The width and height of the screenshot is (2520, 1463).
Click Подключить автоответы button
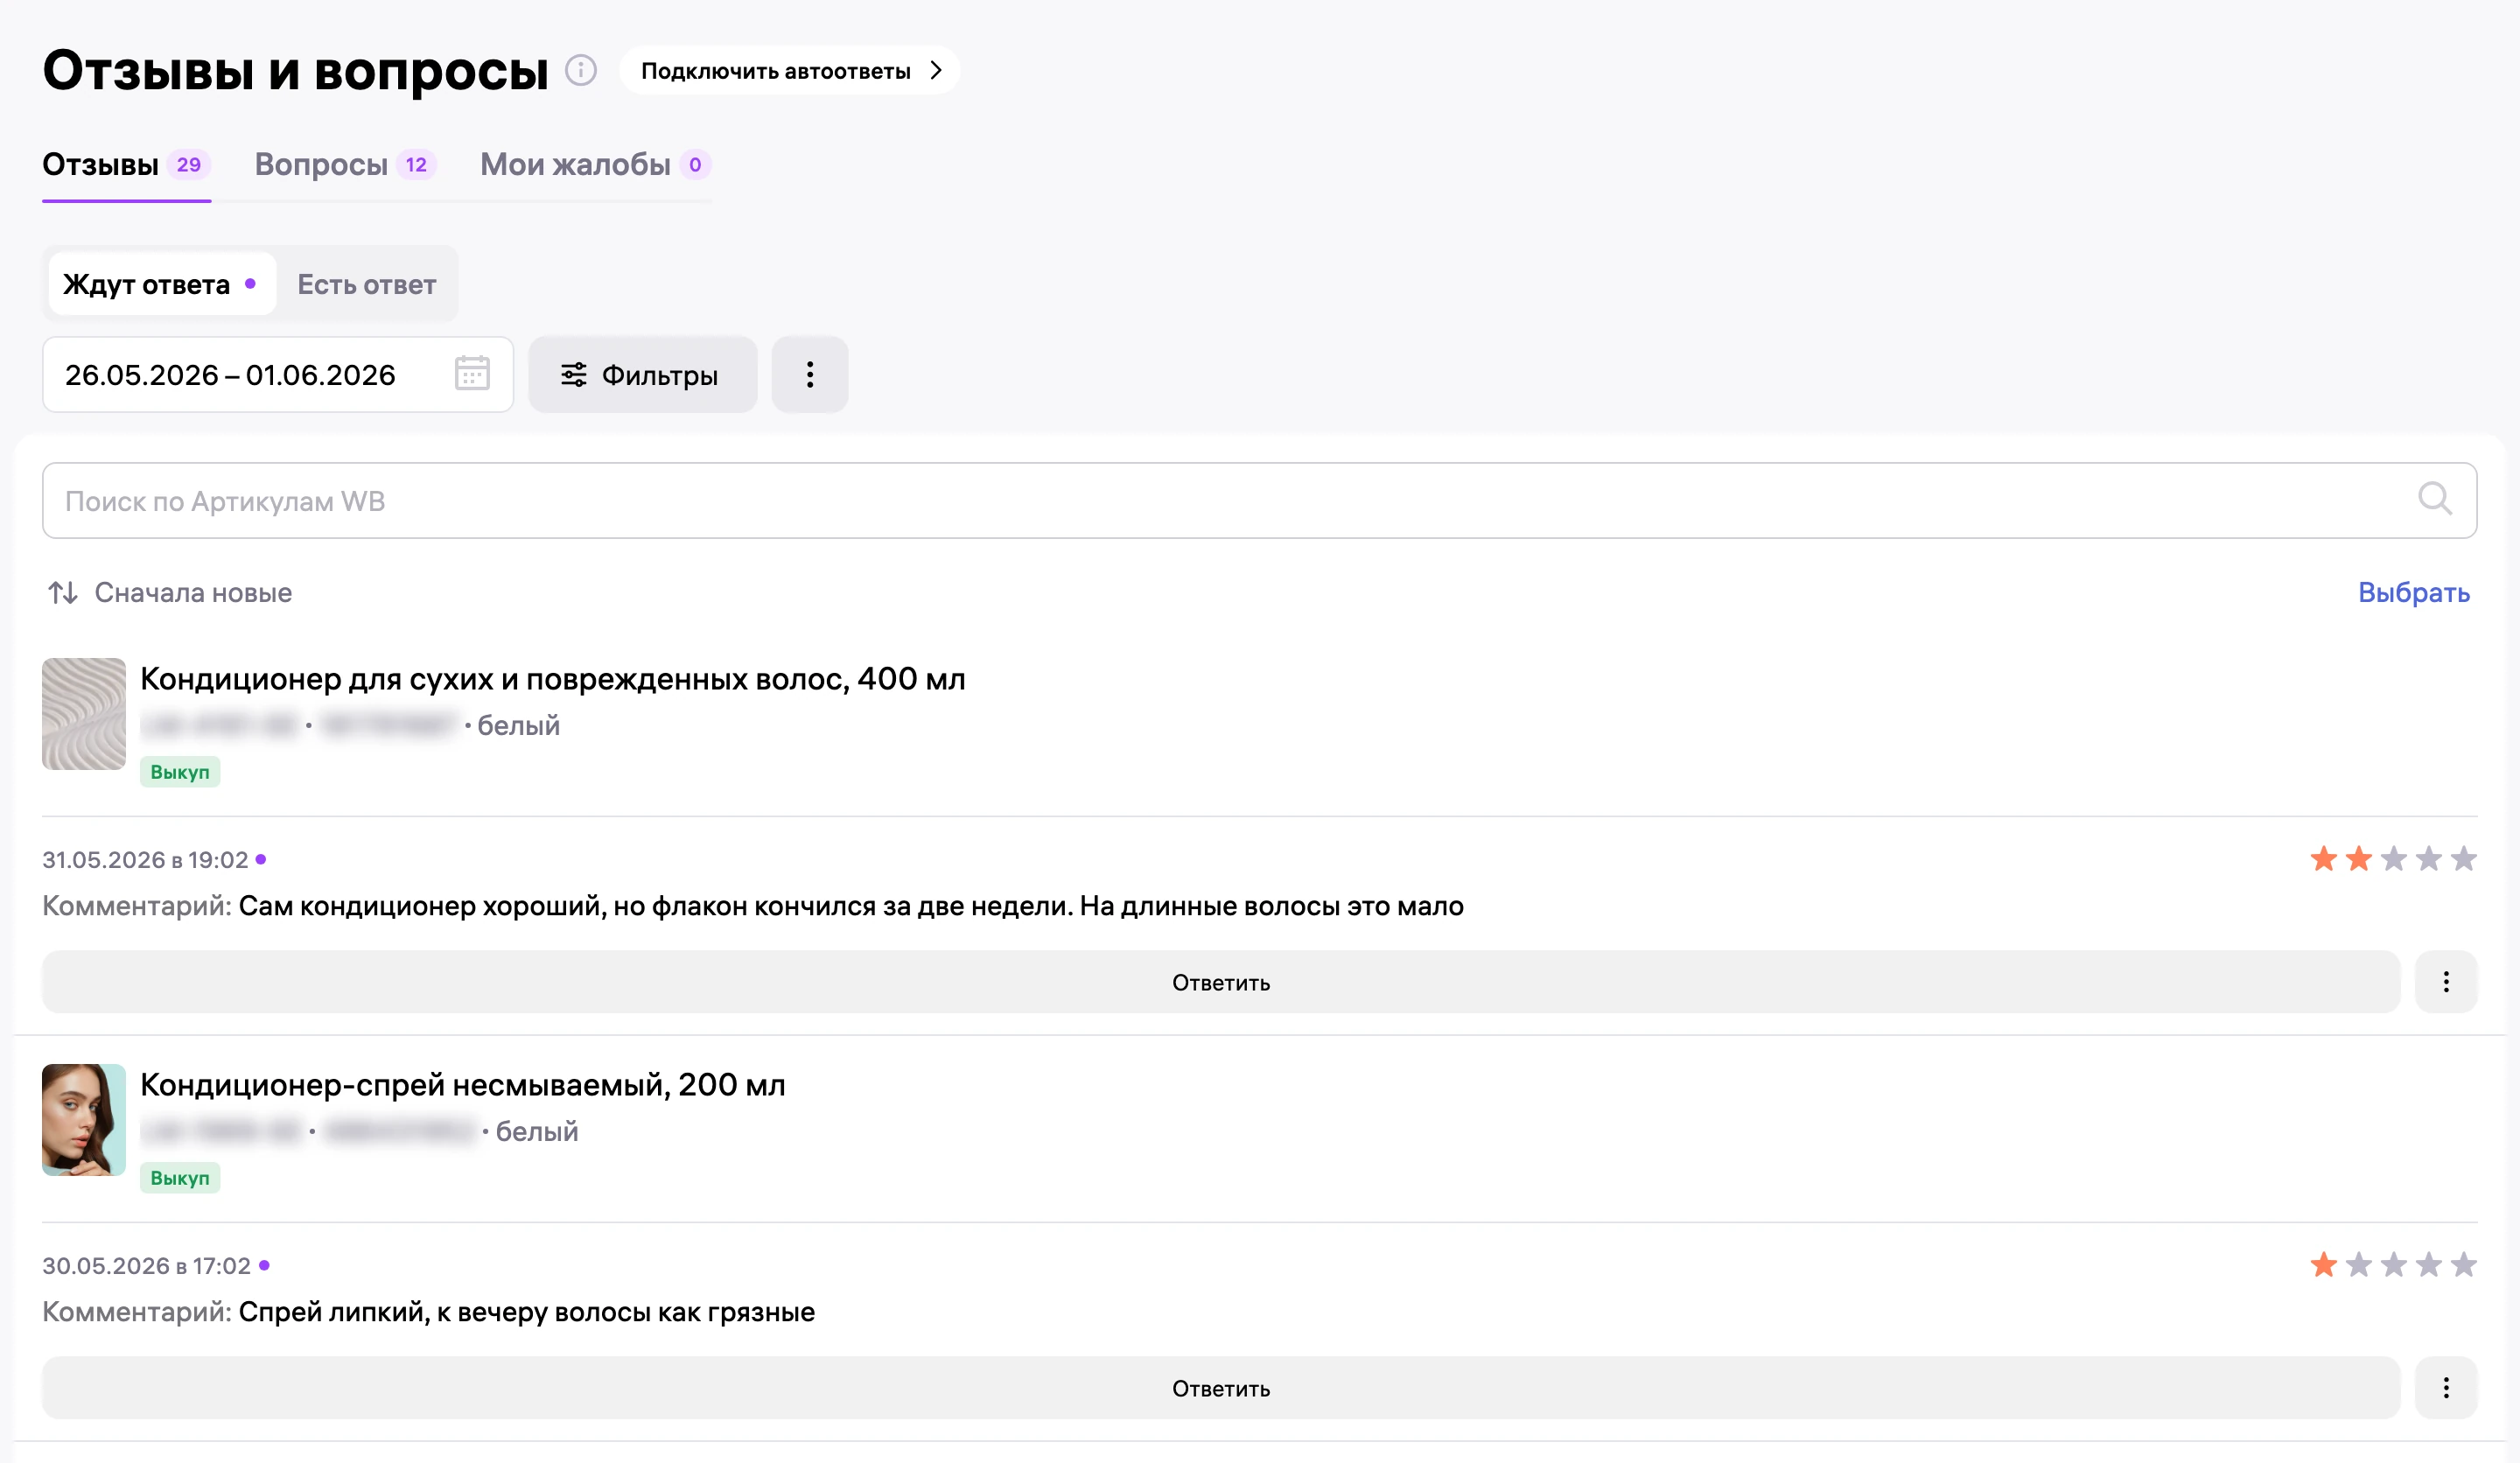click(x=790, y=71)
